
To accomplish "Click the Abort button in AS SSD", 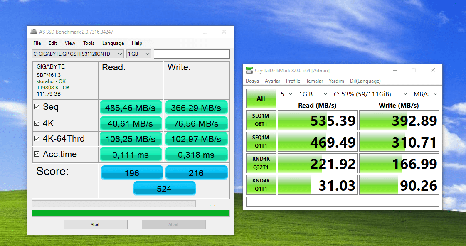I will pos(174,225).
